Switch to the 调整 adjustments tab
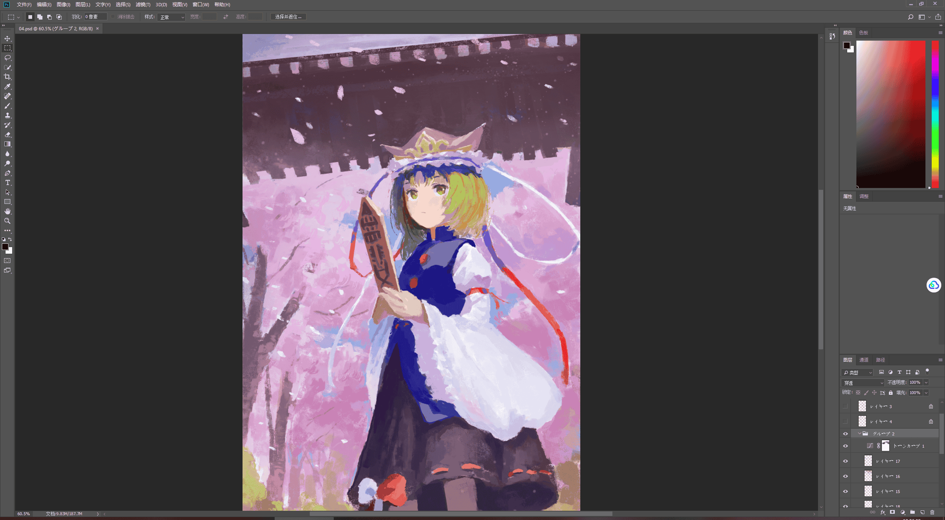945x520 pixels. [x=864, y=196]
